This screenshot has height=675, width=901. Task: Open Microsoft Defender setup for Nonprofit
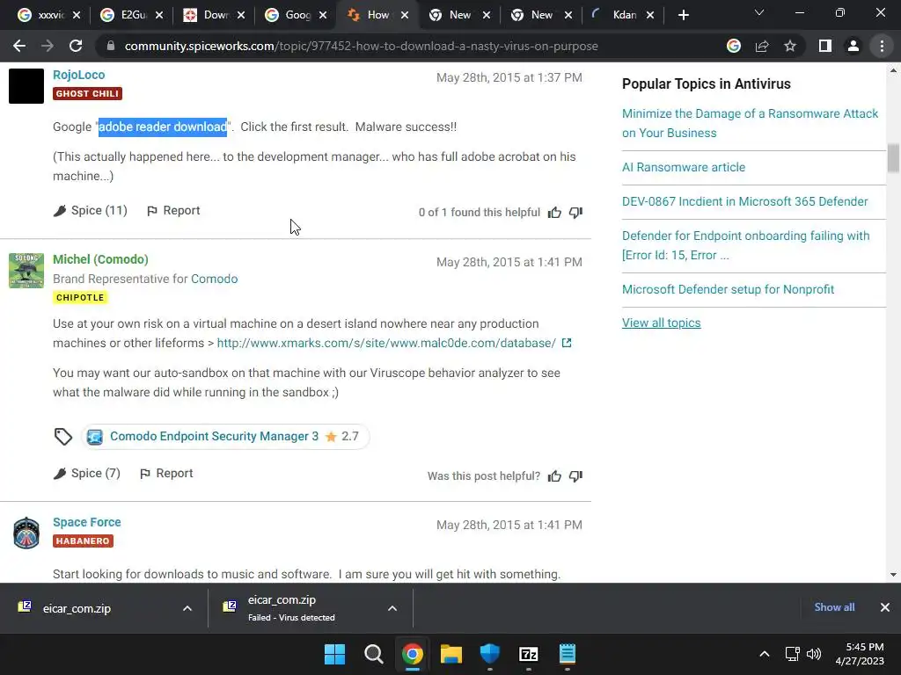pos(728,289)
